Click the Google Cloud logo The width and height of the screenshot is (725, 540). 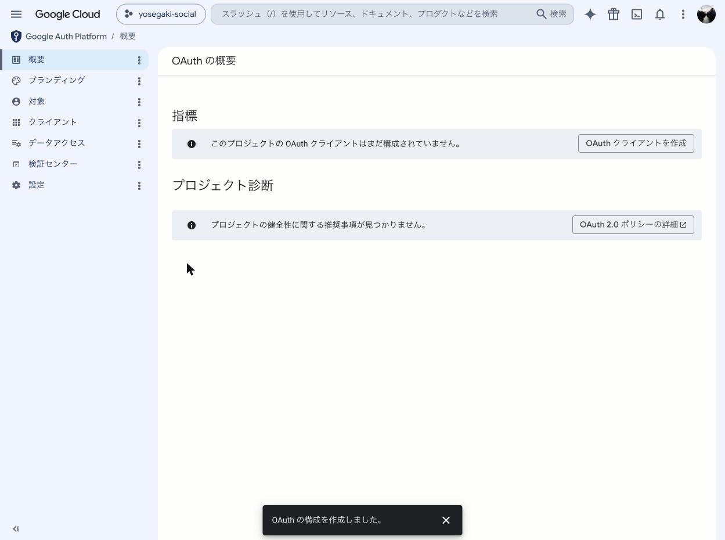point(67,14)
